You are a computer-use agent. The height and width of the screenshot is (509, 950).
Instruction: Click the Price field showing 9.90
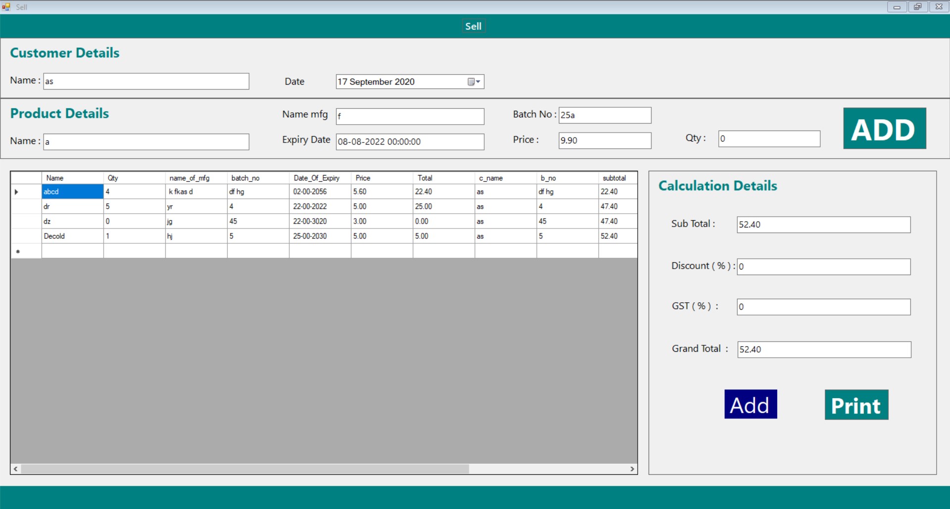click(x=605, y=140)
